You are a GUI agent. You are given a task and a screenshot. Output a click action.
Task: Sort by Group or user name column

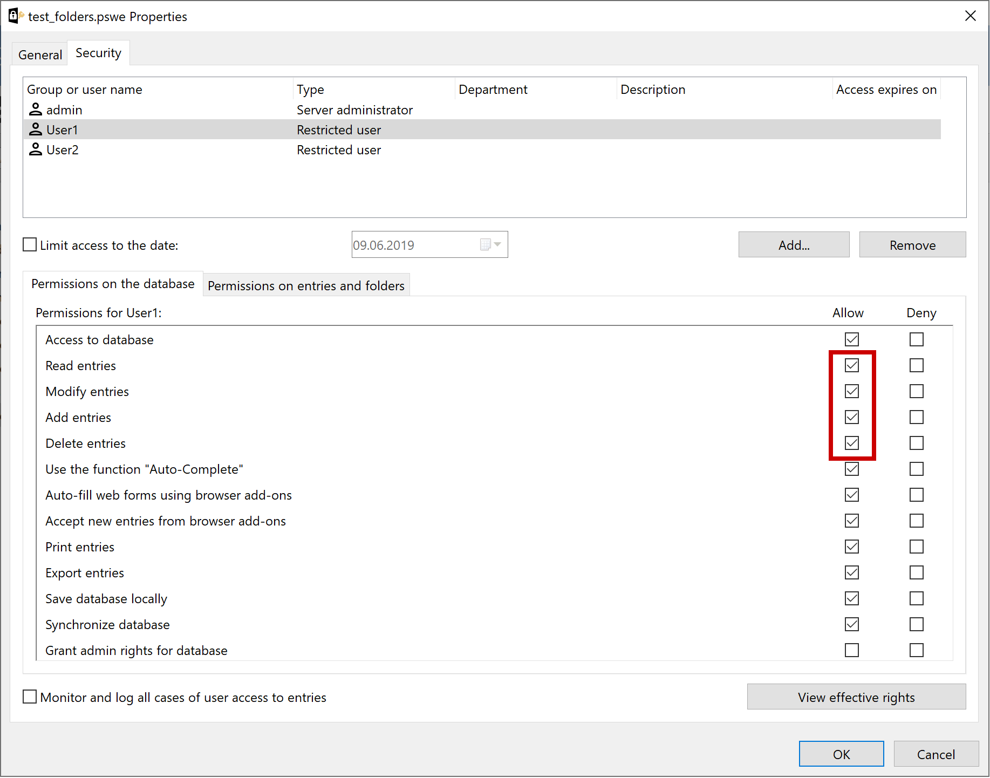tap(158, 89)
